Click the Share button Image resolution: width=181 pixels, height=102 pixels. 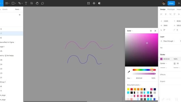click(171, 3)
